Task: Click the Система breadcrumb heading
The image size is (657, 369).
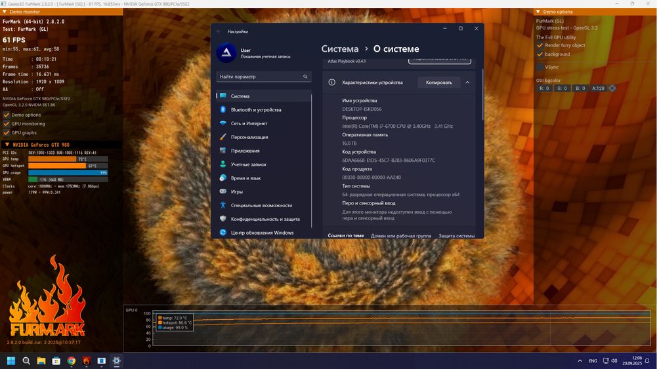Action: (340, 49)
